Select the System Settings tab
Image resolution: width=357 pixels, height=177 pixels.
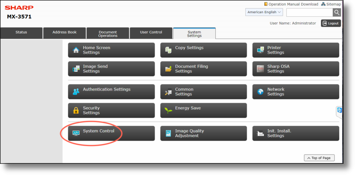194,33
